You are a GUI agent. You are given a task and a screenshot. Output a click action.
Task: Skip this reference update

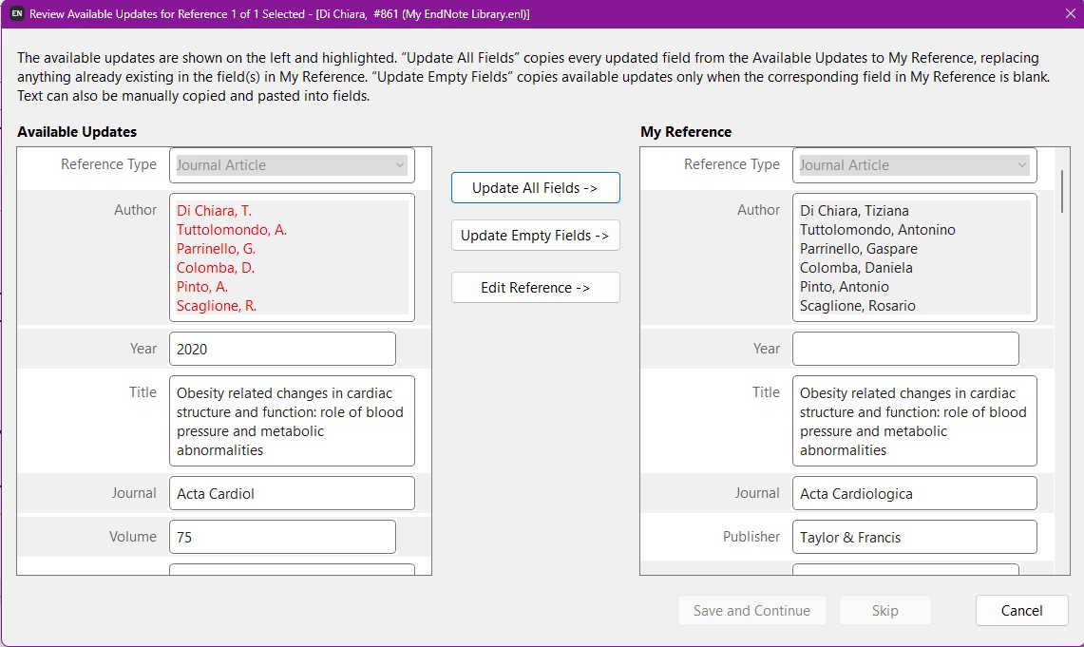[x=884, y=610]
